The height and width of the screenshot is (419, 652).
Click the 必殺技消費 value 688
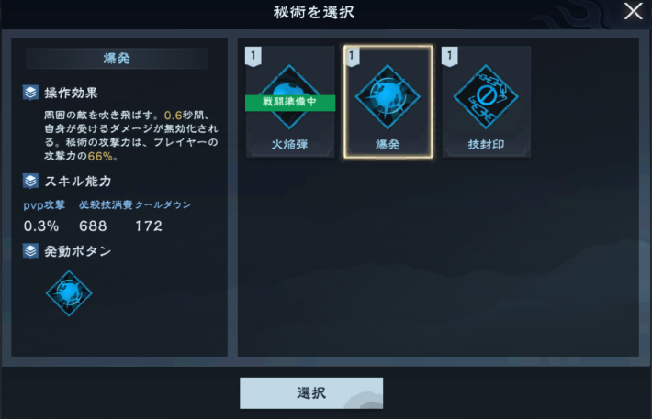coord(93,226)
